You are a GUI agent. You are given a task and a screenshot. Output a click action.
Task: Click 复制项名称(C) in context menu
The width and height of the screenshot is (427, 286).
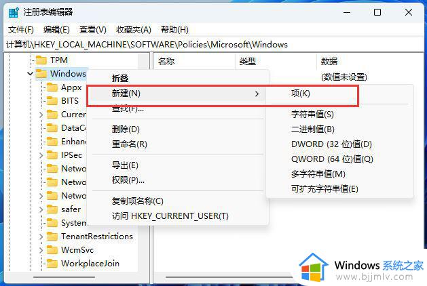[x=178, y=201]
